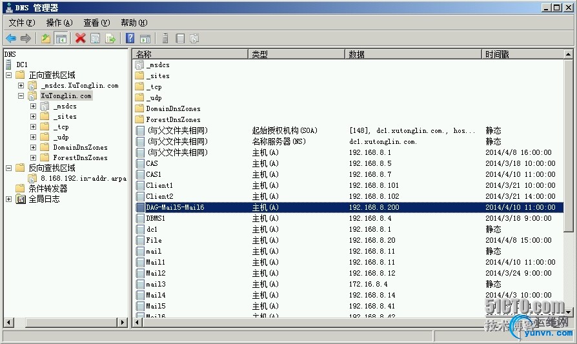This screenshot has height=344, width=577.
Task: Click the global log icon in the tree
Action: pyautogui.click(x=21, y=199)
